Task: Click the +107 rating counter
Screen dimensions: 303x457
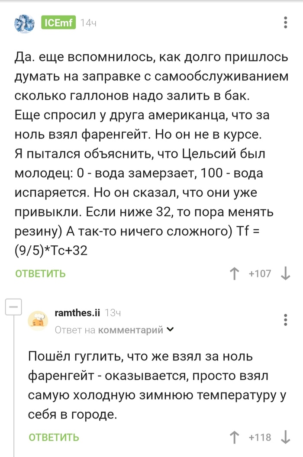Action: pyautogui.click(x=261, y=274)
